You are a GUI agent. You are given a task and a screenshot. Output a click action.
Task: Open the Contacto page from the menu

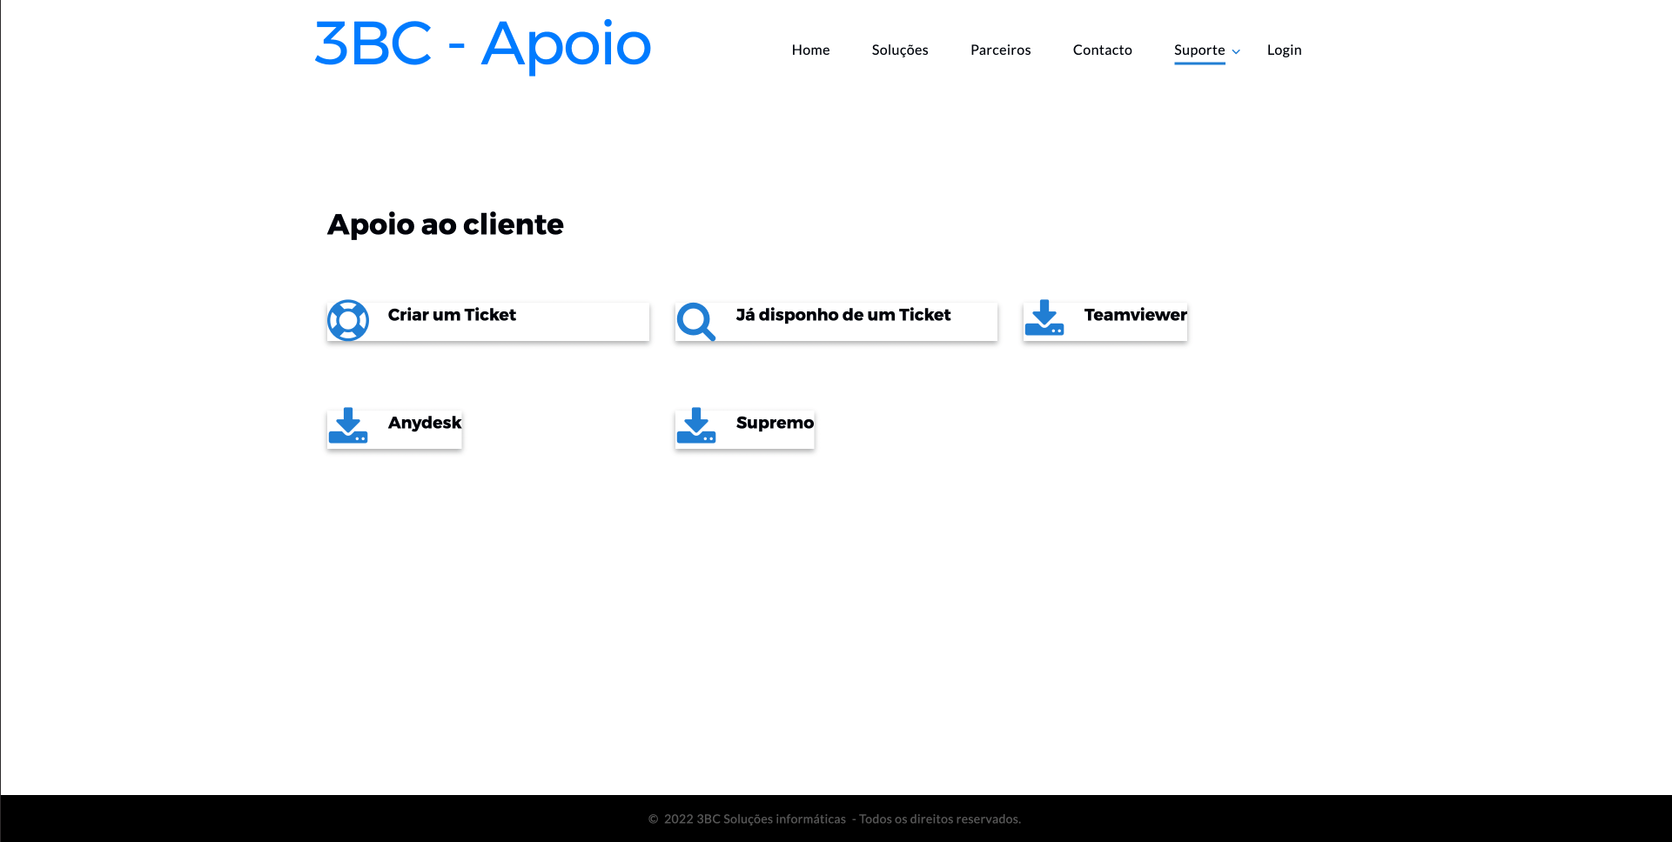coord(1102,50)
